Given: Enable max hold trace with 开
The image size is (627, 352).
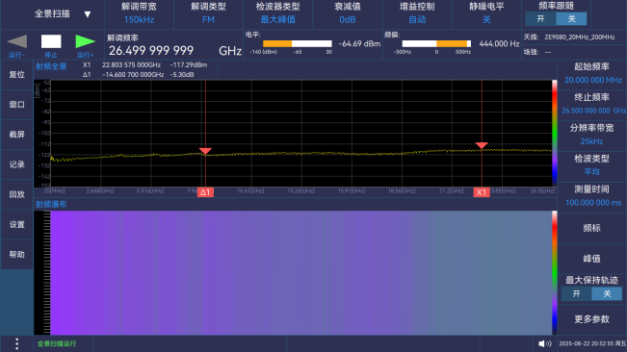Looking at the screenshot, I should 576,293.
